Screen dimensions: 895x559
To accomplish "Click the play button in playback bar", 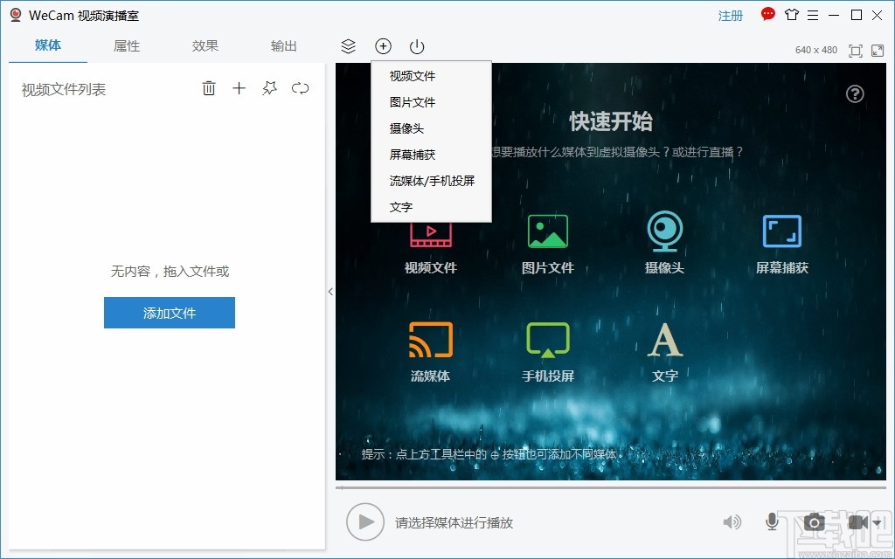I will 365,522.
